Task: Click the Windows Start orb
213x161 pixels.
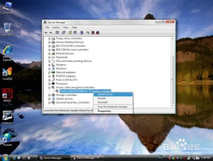Action: (6, 158)
